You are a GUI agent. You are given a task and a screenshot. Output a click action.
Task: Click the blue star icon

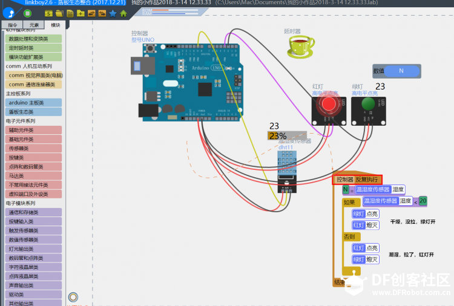pos(113,13)
